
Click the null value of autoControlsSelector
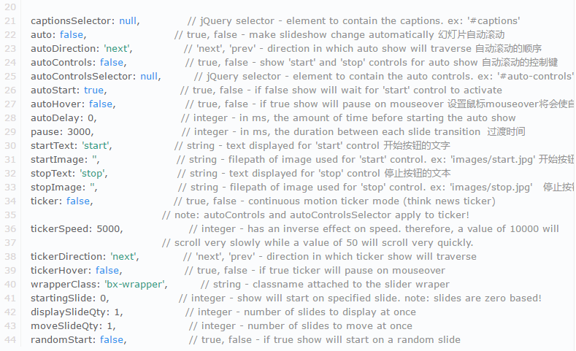click(150, 77)
